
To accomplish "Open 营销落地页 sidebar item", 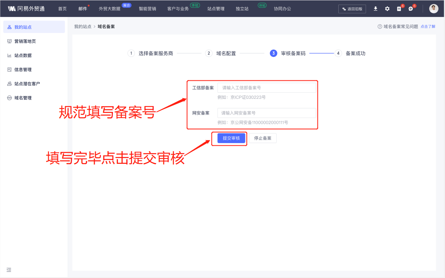I will coord(25,41).
